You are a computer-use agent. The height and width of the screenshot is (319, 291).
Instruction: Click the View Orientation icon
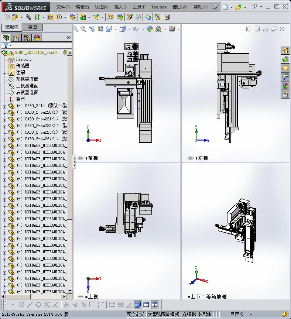tap(109, 29)
